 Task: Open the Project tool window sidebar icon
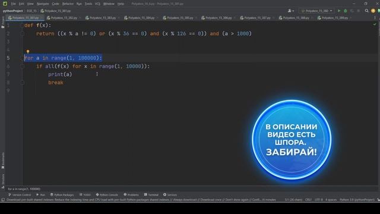[x=3, y=23]
